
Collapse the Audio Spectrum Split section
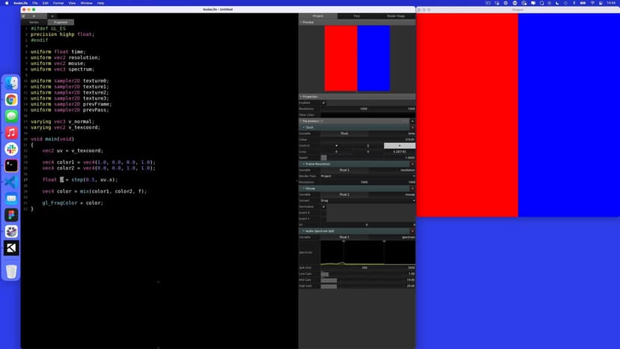click(x=300, y=230)
